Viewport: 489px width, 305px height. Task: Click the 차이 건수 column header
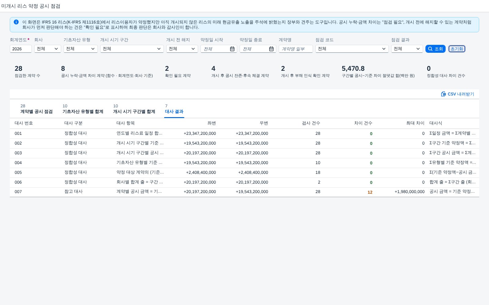363,123
